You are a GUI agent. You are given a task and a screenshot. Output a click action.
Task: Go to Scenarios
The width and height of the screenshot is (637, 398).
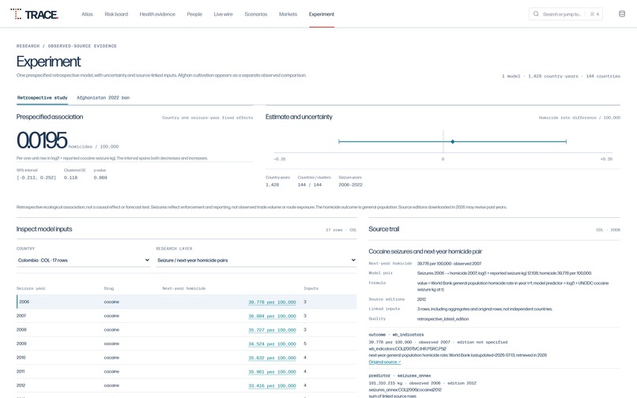point(255,14)
